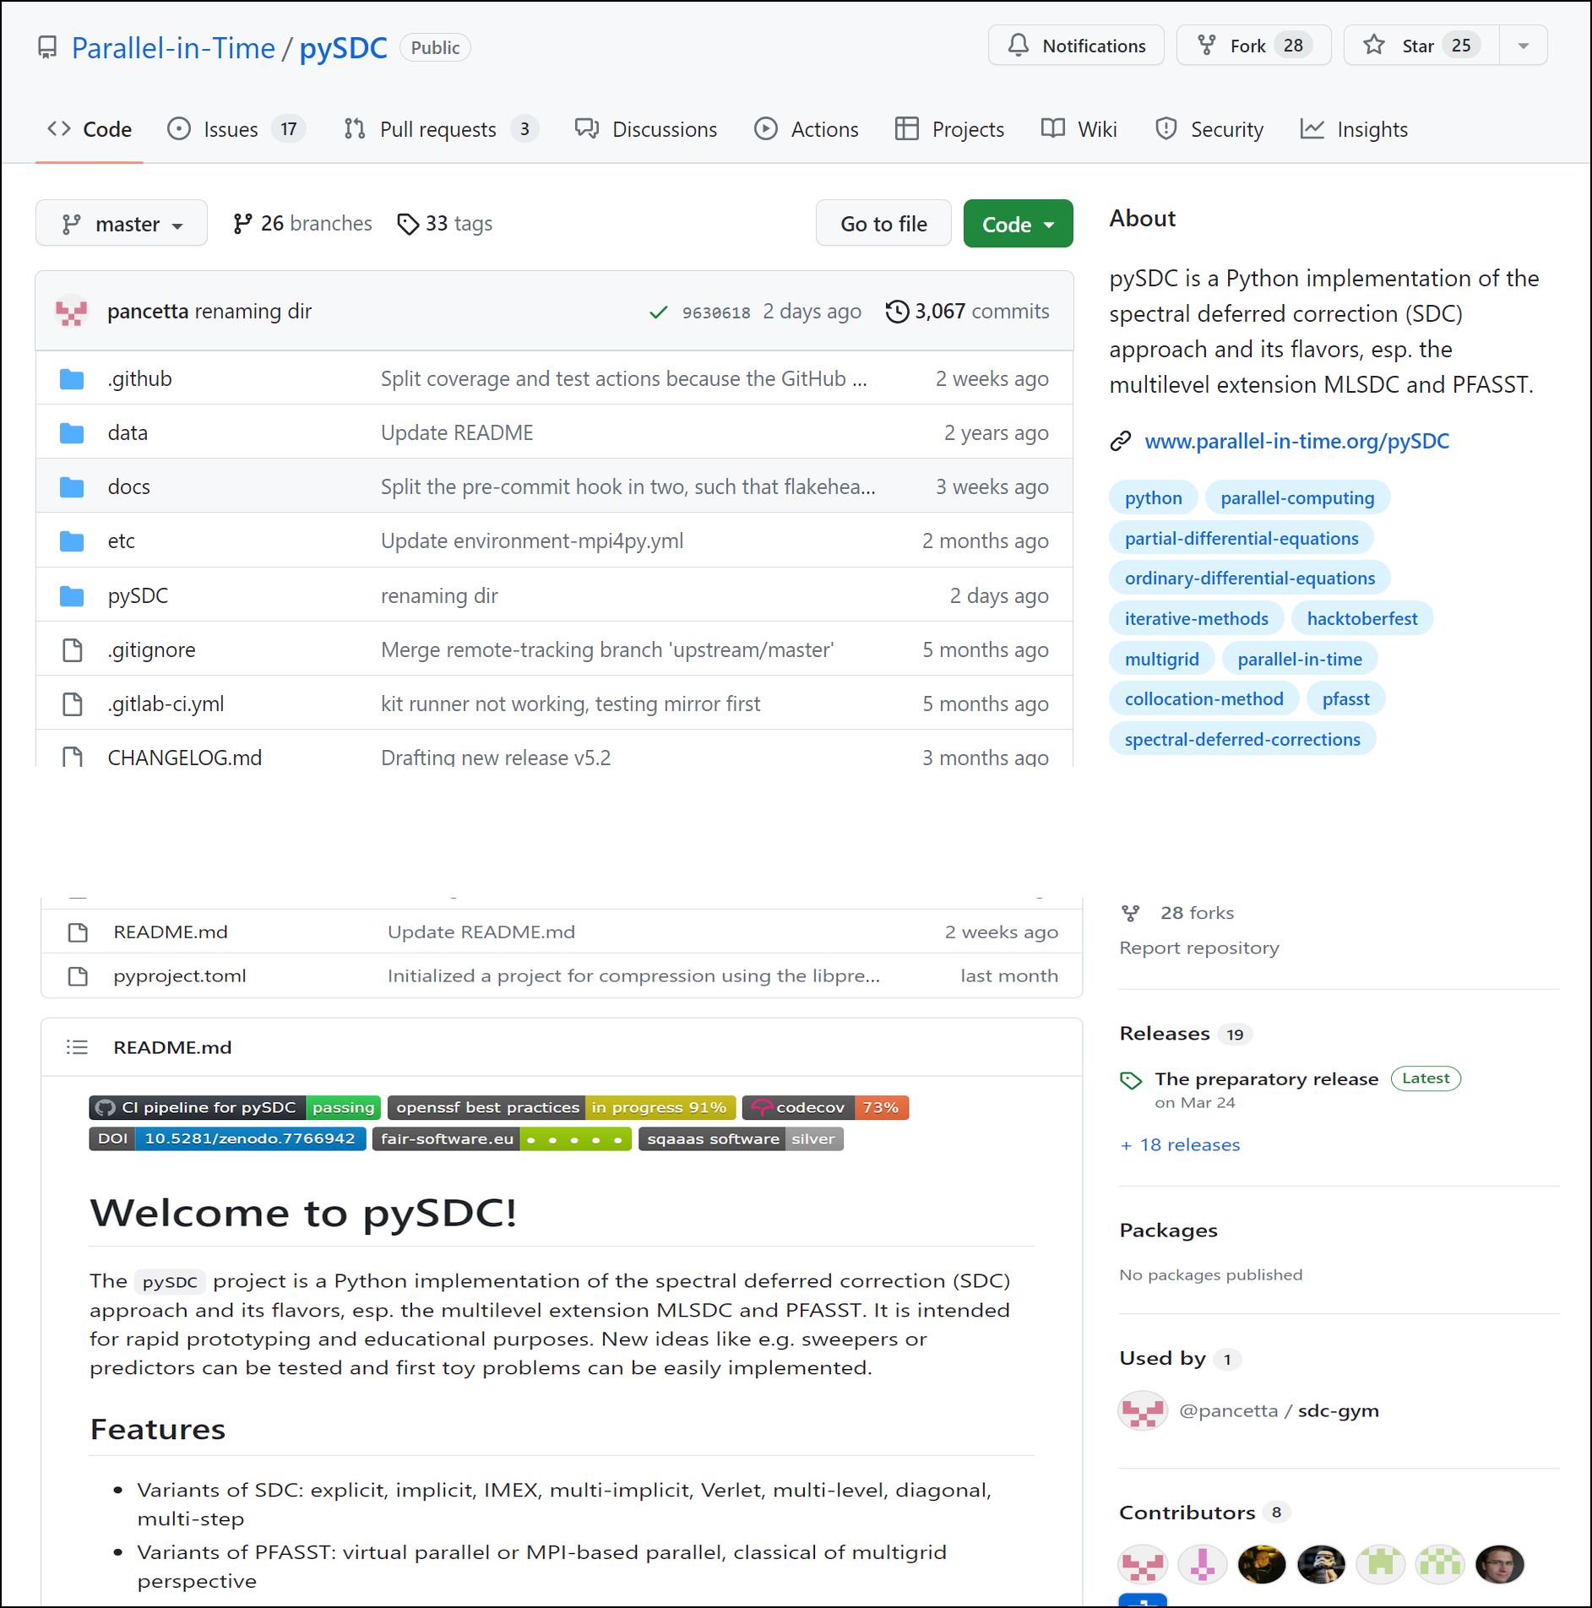Click the codecov 73% badge
This screenshot has width=1592, height=1608.
(x=825, y=1107)
